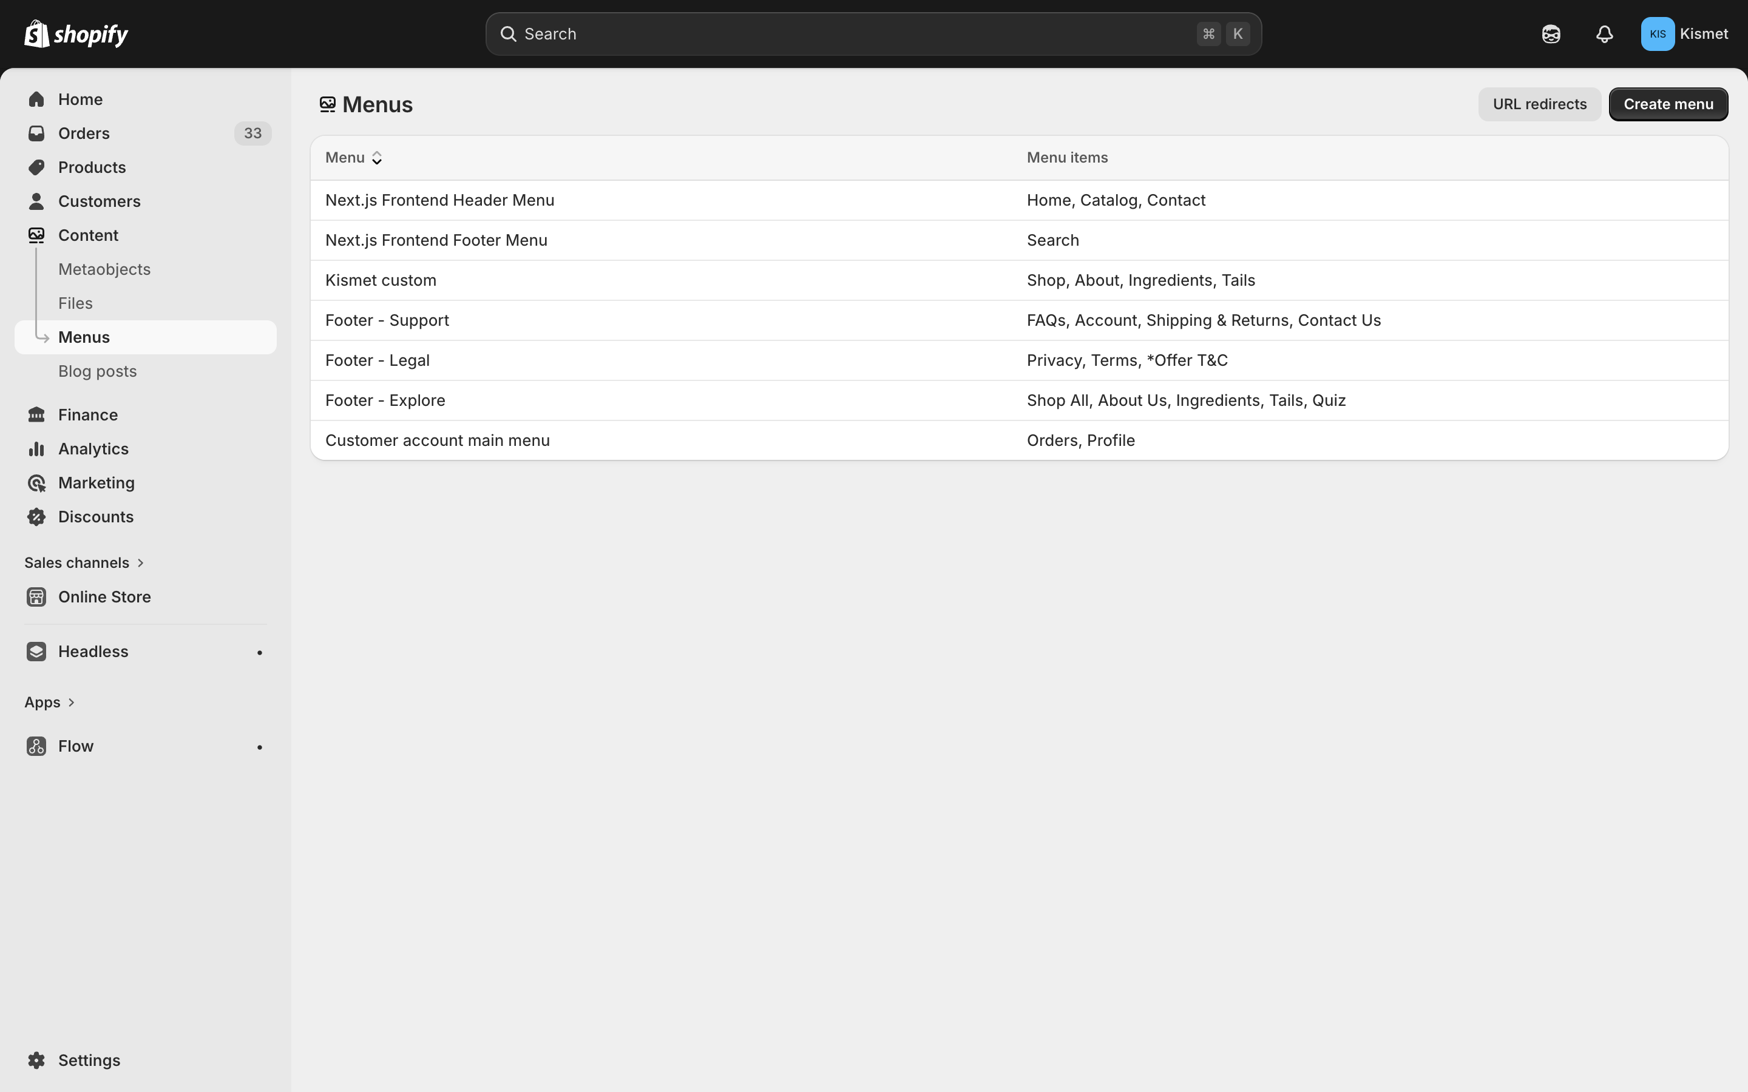Open the URL redirects page
This screenshot has height=1092, width=1748.
click(1539, 103)
